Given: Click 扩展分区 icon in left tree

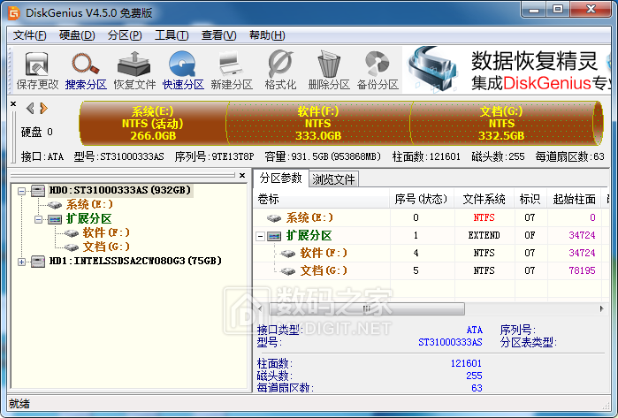Looking at the screenshot, I should 55,219.
